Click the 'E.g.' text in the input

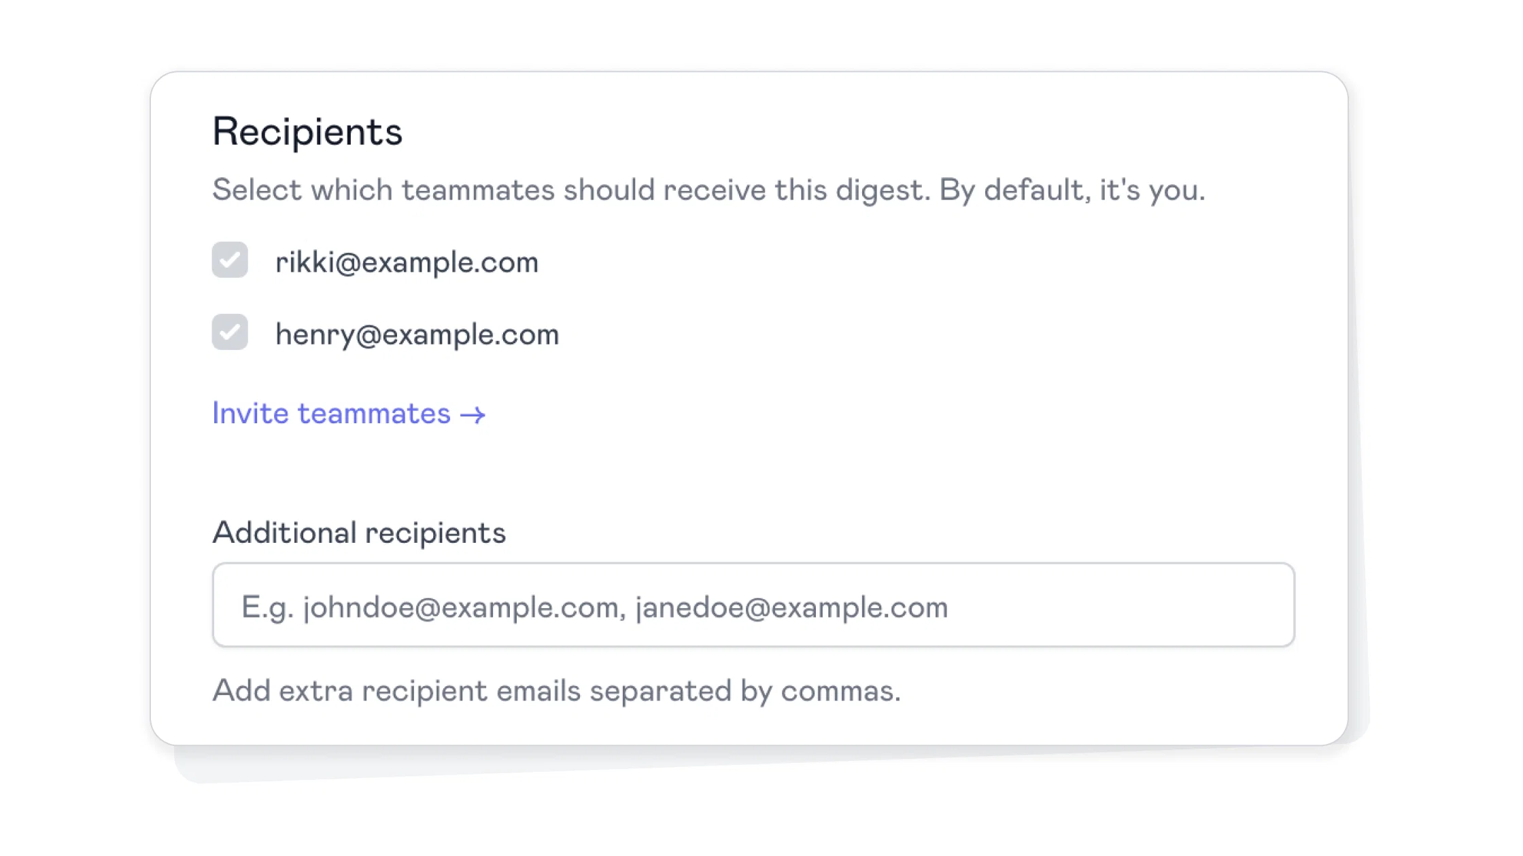pos(267,607)
